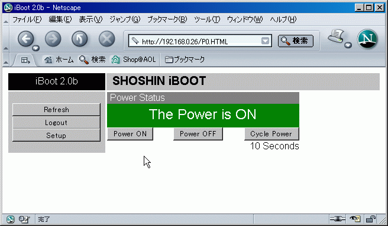Click the 'SHOSHIN iBOOT' heading
Image resolution: width=388 pixels, height=226 pixels.
pyautogui.click(x=159, y=81)
